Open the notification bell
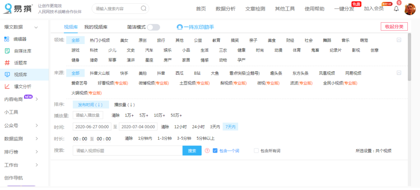Image resolution: width=420 pixels, height=190 pixels. click(x=396, y=8)
